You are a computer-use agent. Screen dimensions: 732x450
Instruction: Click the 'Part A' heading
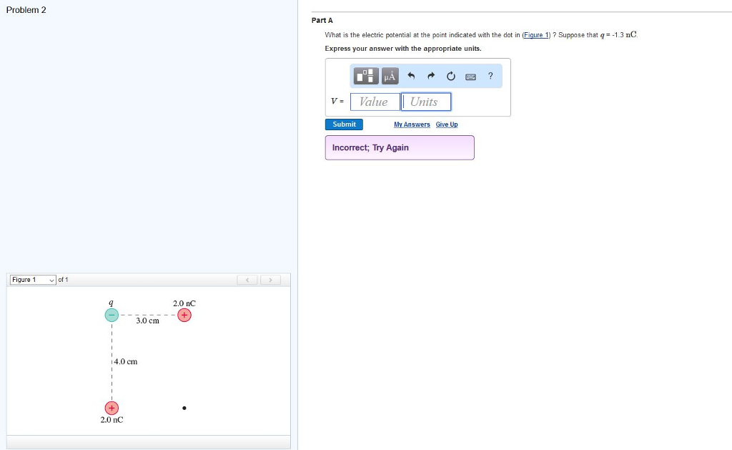pos(322,21)
